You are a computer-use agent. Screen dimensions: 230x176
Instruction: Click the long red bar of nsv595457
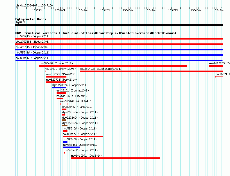pyautogui.click(x=83, y=136)
